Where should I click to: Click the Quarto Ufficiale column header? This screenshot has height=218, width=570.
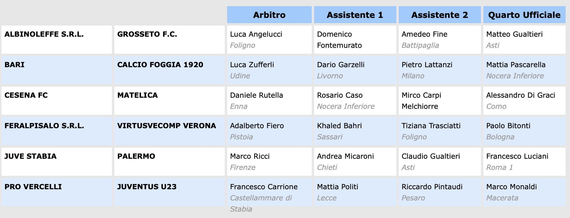pos(524,15)
